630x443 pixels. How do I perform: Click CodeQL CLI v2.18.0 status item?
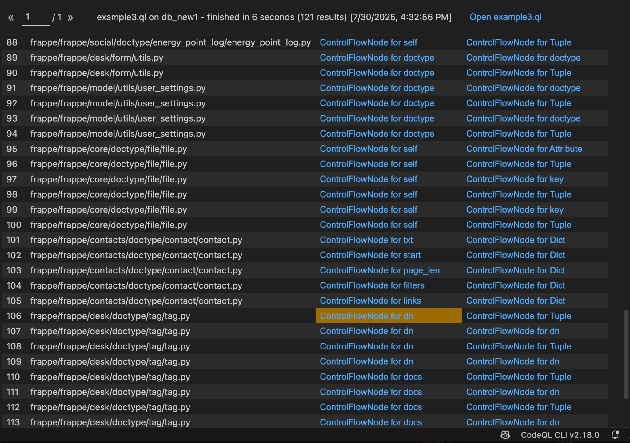[x=560, y=435]
